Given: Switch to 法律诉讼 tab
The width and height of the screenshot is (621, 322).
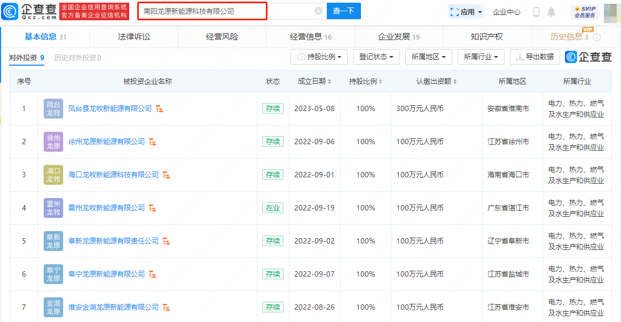Looking at the screenshot, I should [x=134, y=37].
